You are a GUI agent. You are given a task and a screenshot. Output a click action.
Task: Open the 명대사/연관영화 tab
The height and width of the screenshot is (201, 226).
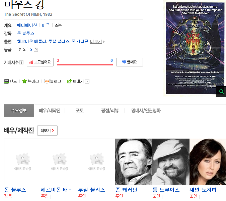[146, 110]
